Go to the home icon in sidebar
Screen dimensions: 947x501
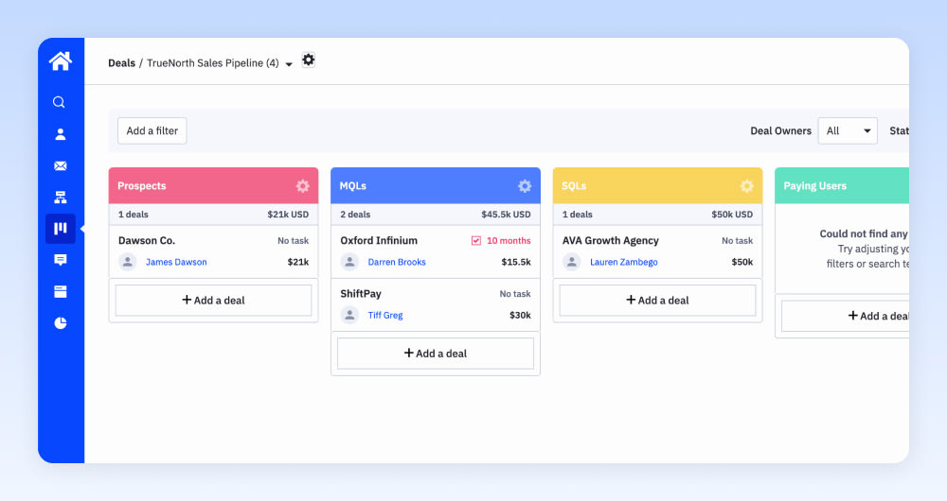coord(61,60)
